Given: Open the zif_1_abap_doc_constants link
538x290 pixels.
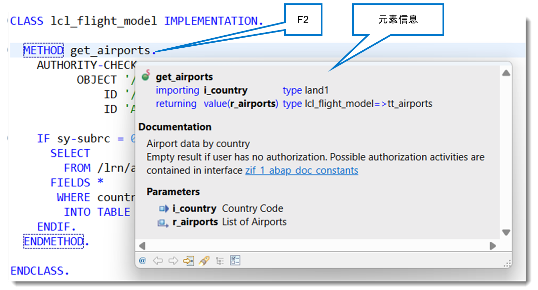Looking at the screenshot, I should tap(302, 171).
